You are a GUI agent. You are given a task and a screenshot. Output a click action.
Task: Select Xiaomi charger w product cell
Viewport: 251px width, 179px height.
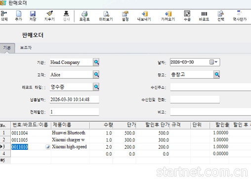(x=70, y=140)
